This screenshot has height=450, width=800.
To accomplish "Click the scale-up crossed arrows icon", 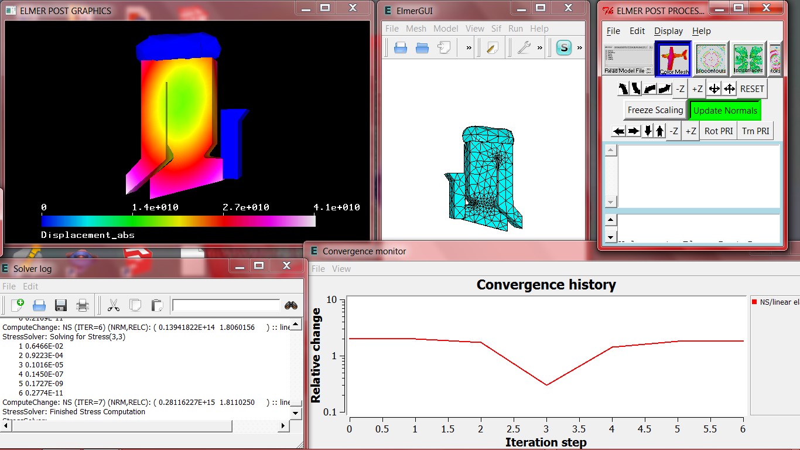I will click(x=729, y=89).
